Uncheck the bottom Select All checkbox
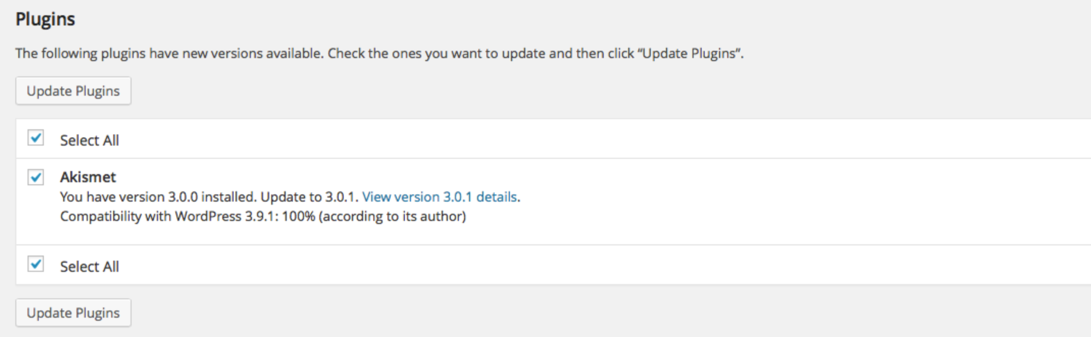Image resolution: width=1091 pixels, height=337 pixels. (x=36, y=264)
